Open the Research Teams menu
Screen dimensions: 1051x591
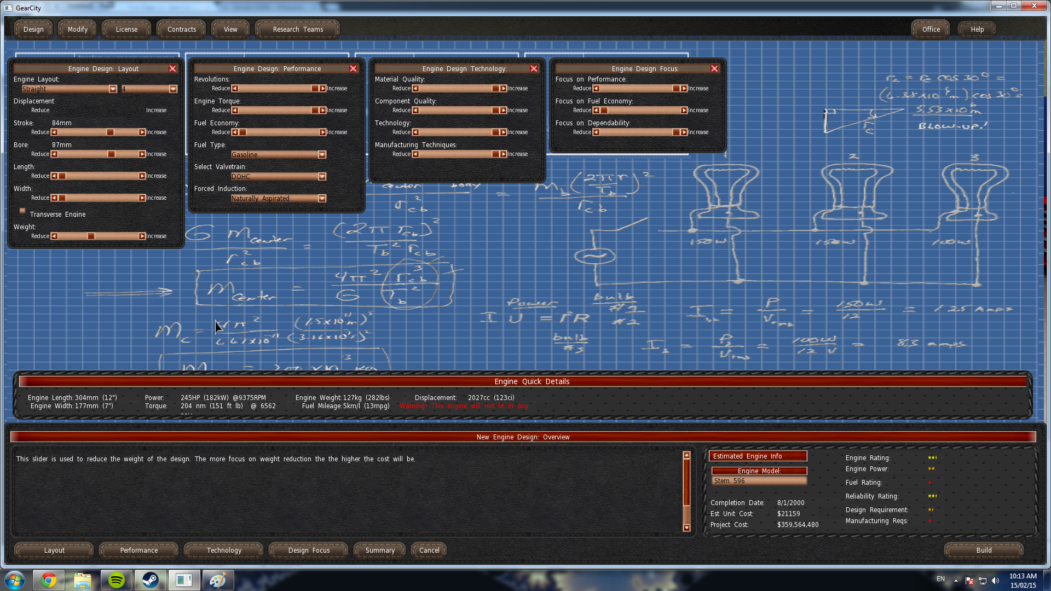[298, 30]
